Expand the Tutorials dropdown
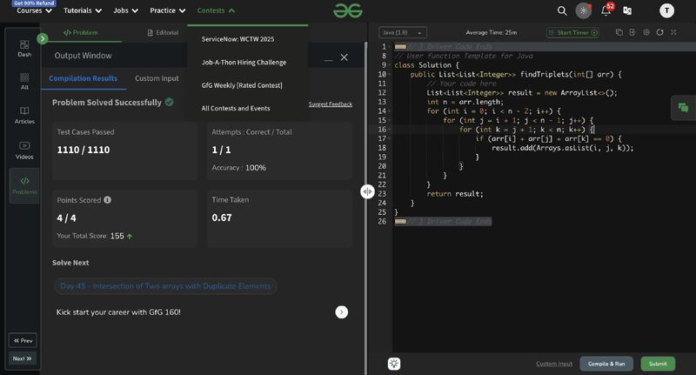This screenshot has height=375, width=696. tap(83, 10)
